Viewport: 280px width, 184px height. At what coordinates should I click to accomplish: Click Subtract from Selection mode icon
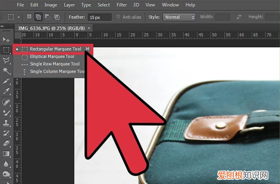pyautogui.click(x=47, y=17)
